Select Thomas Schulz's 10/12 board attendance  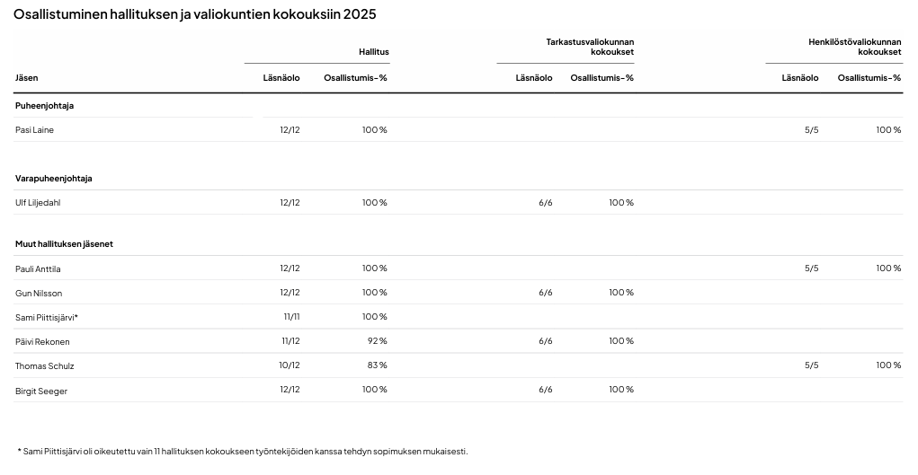(290, 365)
